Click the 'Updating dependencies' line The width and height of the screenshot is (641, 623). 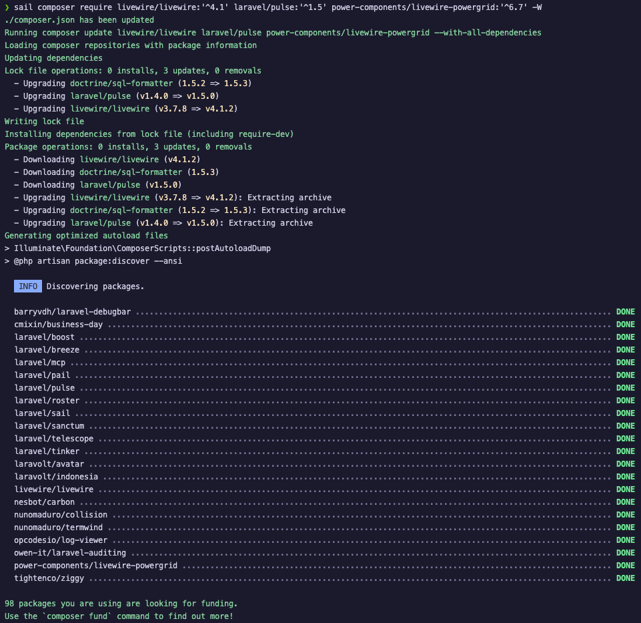point(53,58)
